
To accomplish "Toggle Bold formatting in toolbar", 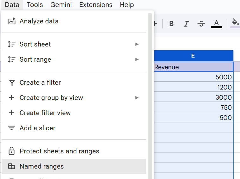I will [172, 24].
